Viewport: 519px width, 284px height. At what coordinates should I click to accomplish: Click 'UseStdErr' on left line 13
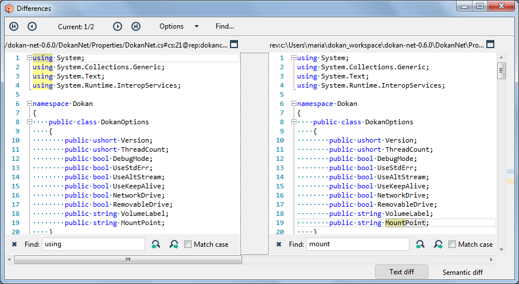pos(131,168)
